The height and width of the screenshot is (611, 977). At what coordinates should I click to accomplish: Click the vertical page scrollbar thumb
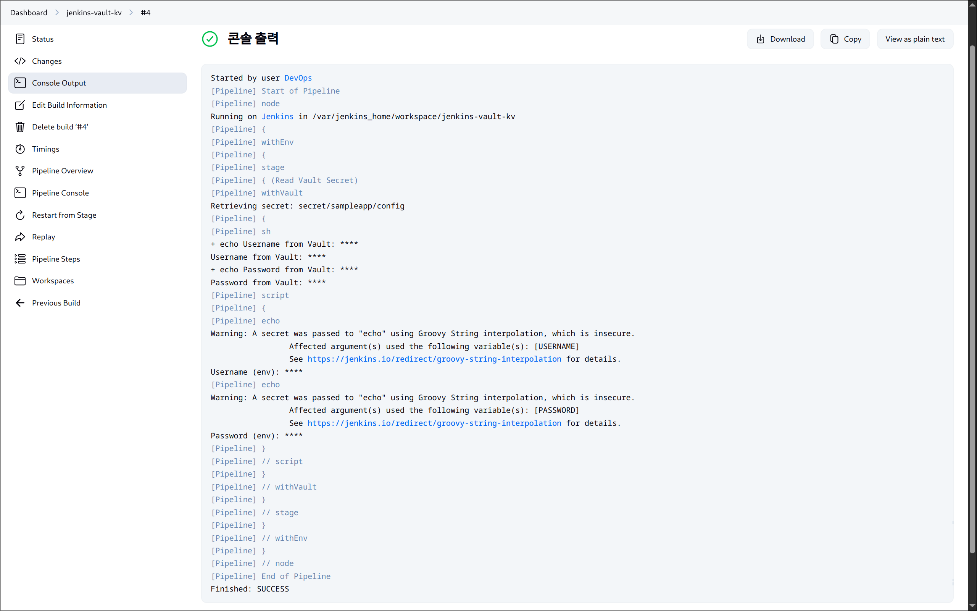pyautogui.click(x=972, y=299)
